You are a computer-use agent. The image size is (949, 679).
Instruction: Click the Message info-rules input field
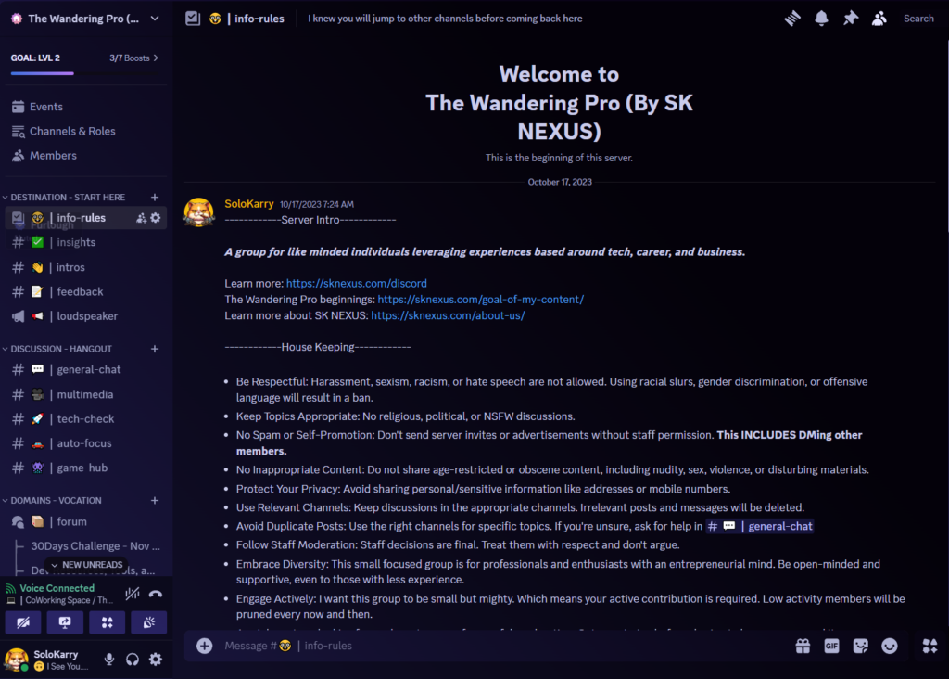click(497, 646)
